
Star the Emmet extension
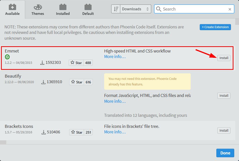click(x=76, y=63)
